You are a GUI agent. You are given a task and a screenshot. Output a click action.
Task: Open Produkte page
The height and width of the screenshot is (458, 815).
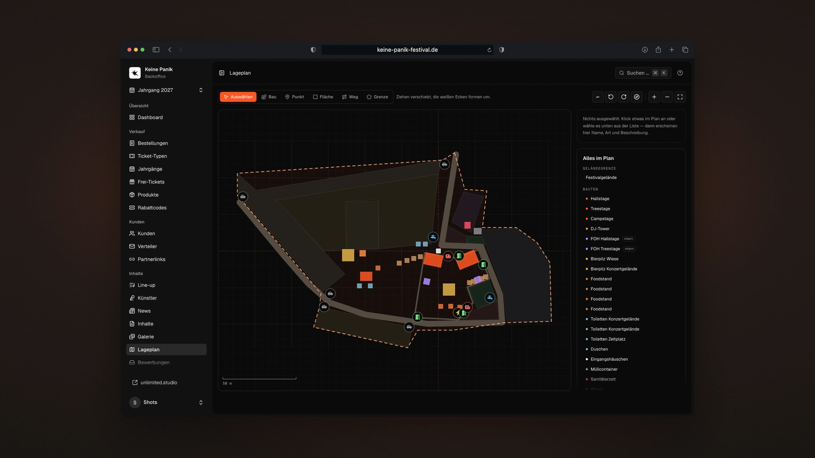coord(166,195)
